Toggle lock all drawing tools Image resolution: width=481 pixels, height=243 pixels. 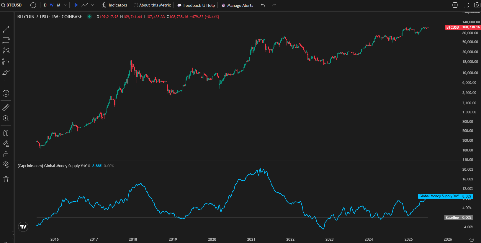pos(6,154)
